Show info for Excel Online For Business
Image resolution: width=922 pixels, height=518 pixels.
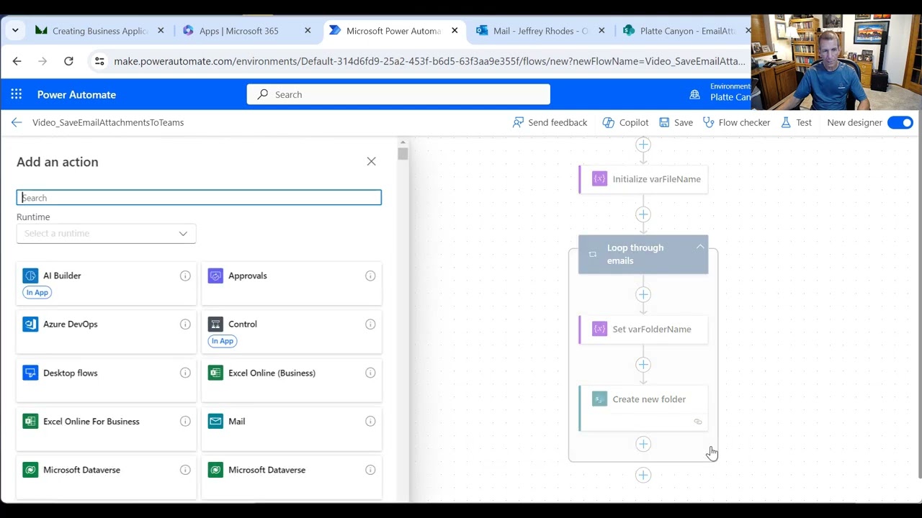pos(185,422)
